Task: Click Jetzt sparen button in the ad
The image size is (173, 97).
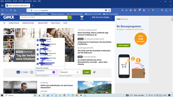Action: pos(123,45)
